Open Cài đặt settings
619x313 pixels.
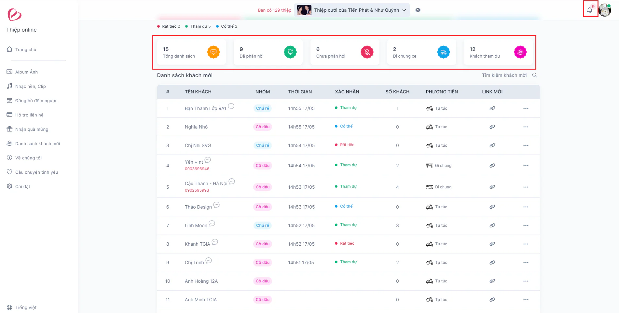pyautogui.click(x=18, y=186)
